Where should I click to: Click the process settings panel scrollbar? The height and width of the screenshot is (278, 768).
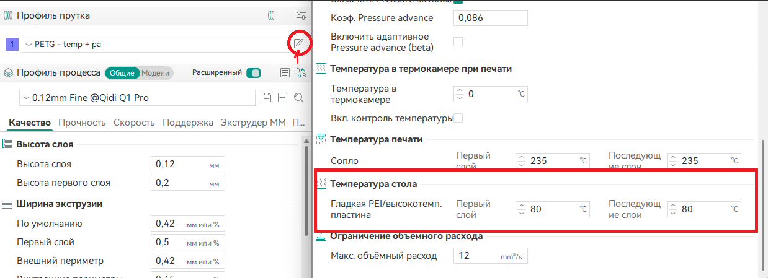pos(305,192)
